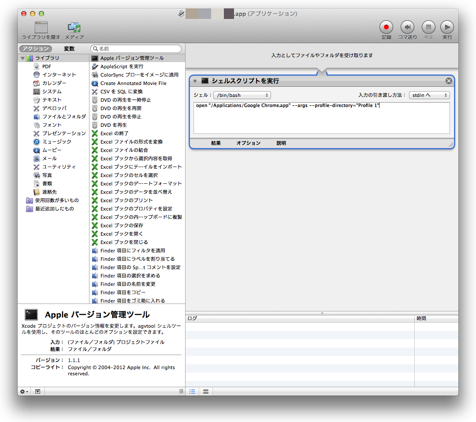
Task: Toggle the description panel button beside gear
Action: (37, 391)
